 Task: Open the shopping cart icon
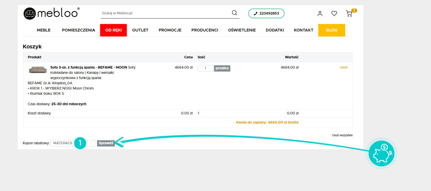pyautogui.click(x=349, y=13)
